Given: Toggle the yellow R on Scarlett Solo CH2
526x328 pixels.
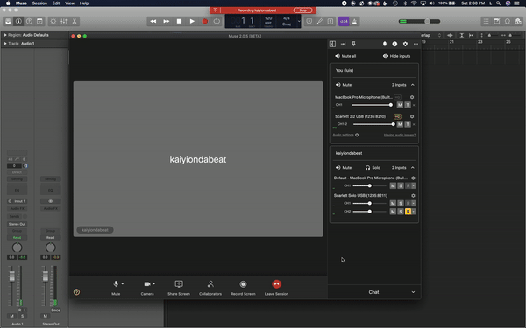Looking at the screenshot, I should (x=408, y=212).
